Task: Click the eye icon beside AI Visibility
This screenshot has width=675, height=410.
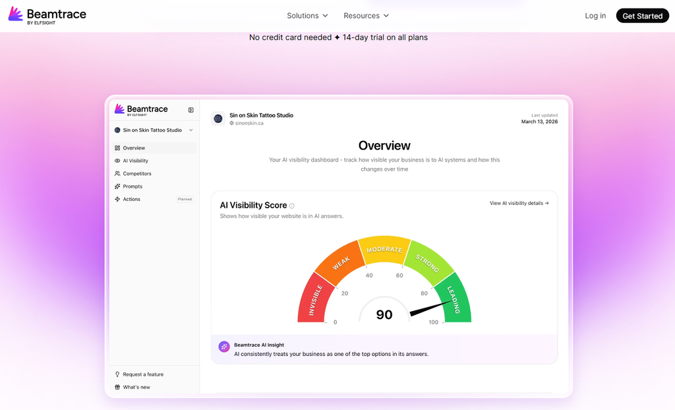Action: [x=117, y=161]
